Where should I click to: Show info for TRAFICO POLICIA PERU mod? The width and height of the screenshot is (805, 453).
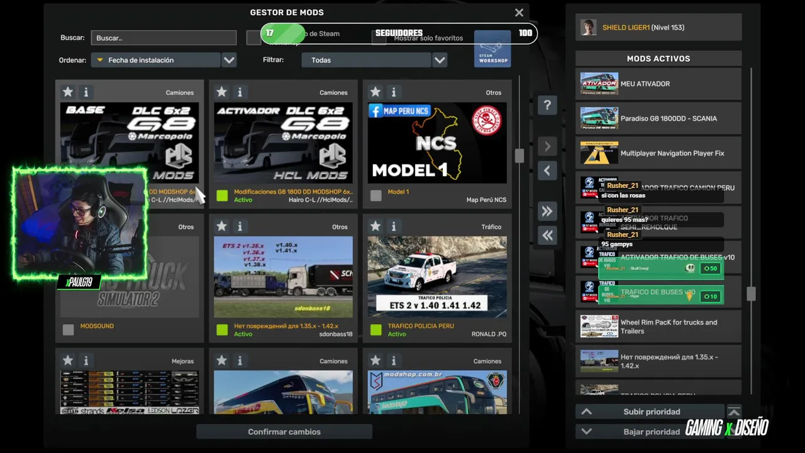pos(394,226)
